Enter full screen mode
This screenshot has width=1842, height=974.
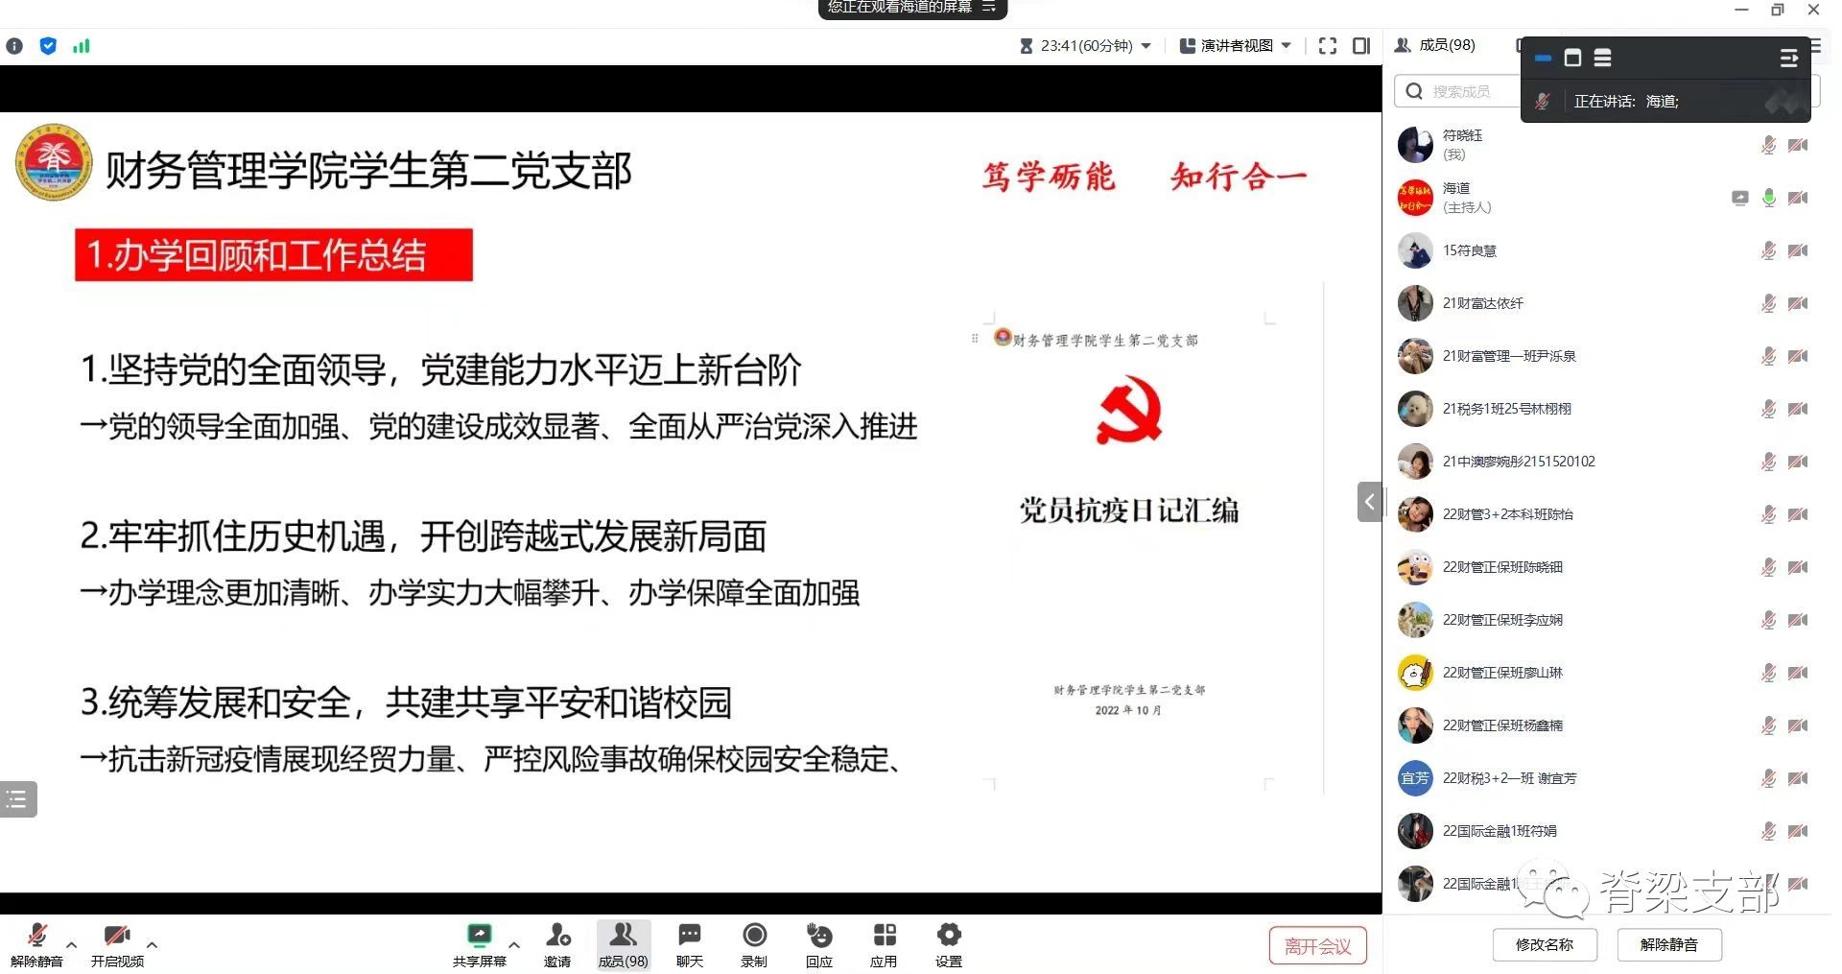[x=1328, y=46]
